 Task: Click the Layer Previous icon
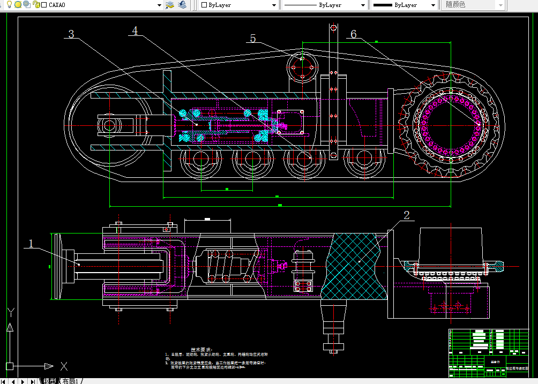click(182, 5)
